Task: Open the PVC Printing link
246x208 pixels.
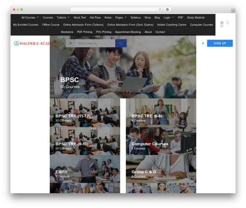Action: coord(104,32)
